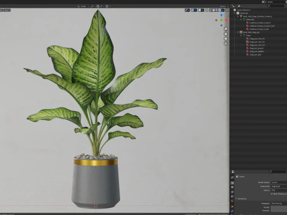287x215 pixels.
Task: Open Integrator dropdown showing Path Tracing
Action: click(x=279, y=204)
